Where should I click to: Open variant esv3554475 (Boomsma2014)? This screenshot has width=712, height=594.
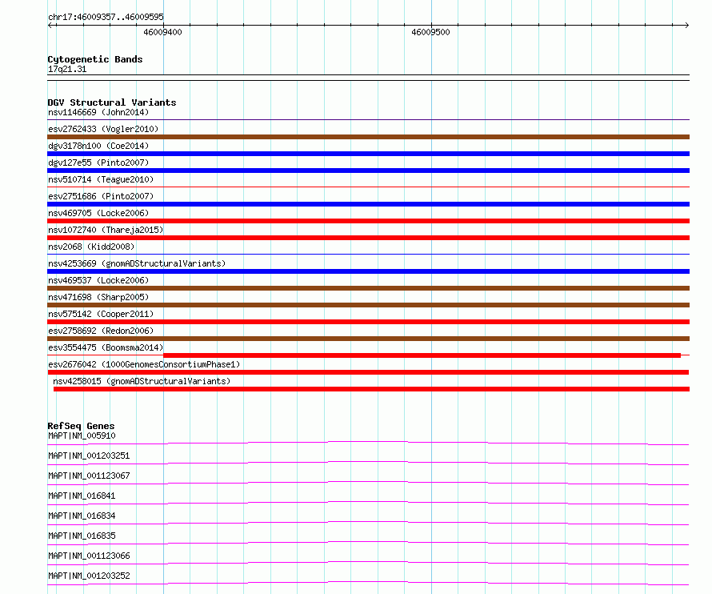[106, 347]
